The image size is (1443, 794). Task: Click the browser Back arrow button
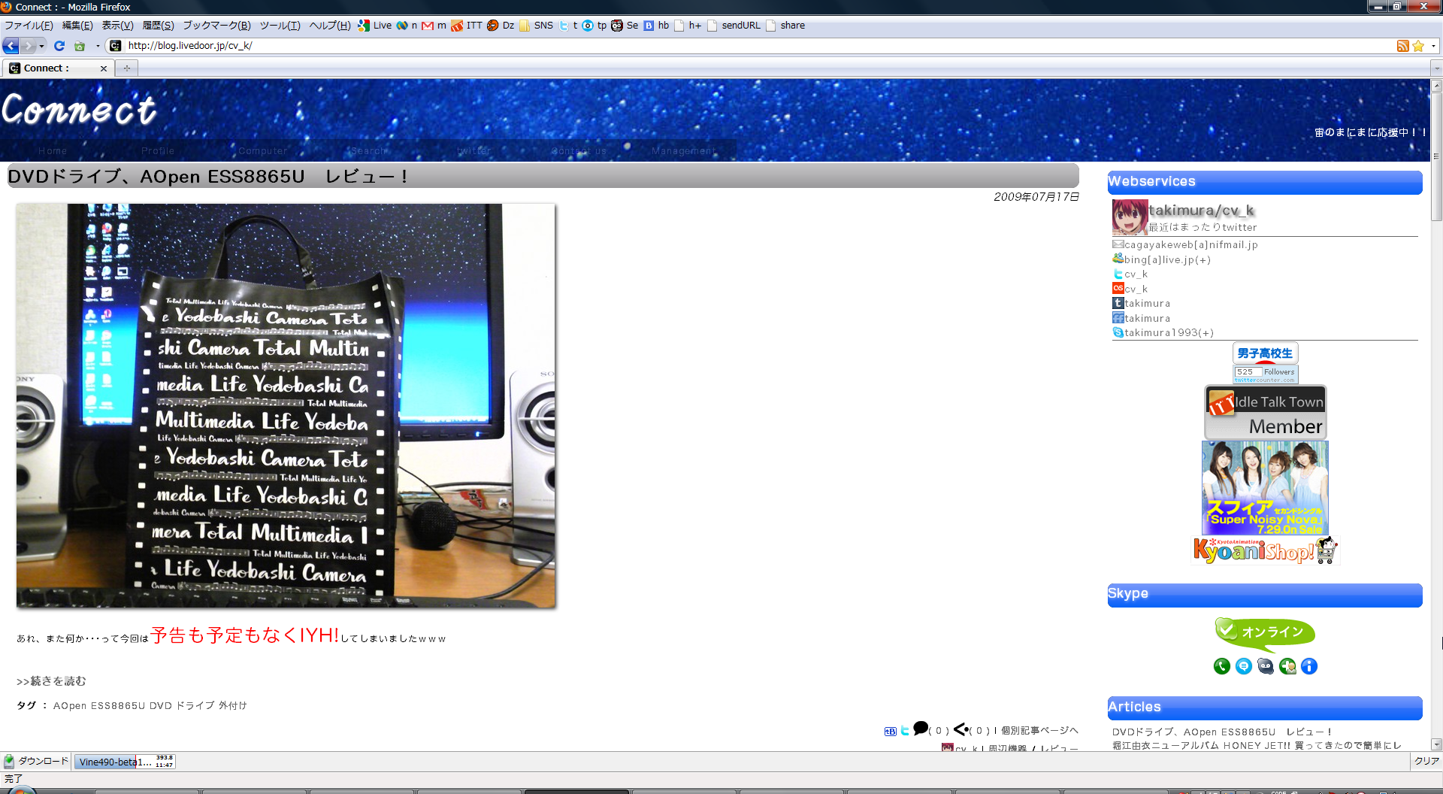(x=11, y=46)
